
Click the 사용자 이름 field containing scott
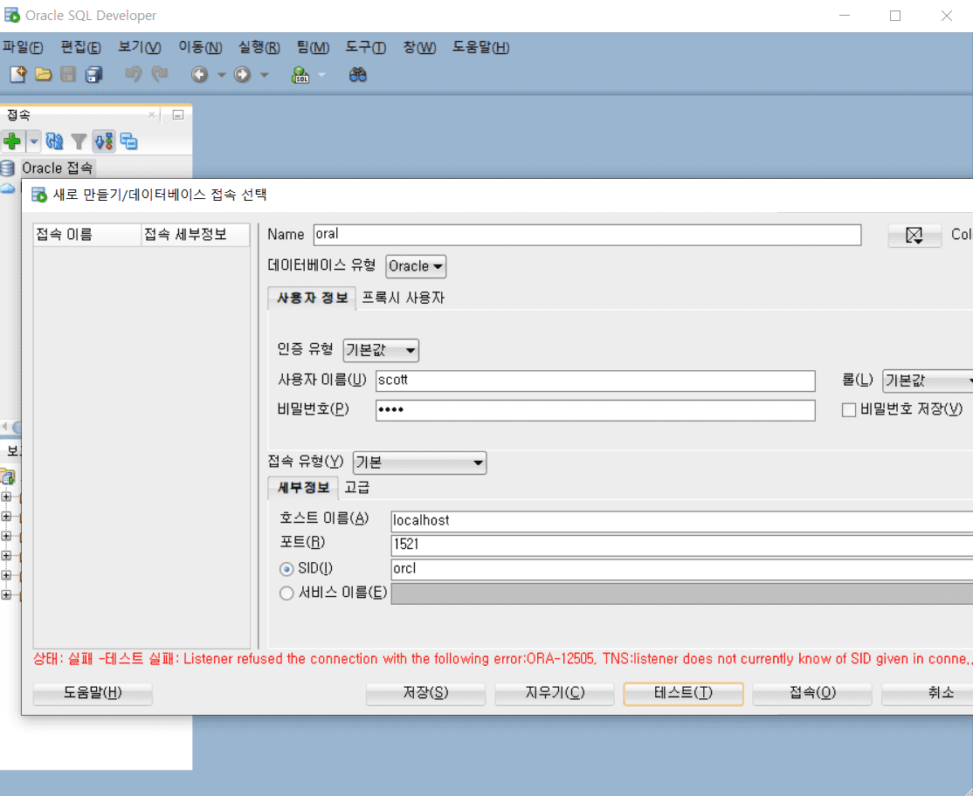[x=595, y=381]
